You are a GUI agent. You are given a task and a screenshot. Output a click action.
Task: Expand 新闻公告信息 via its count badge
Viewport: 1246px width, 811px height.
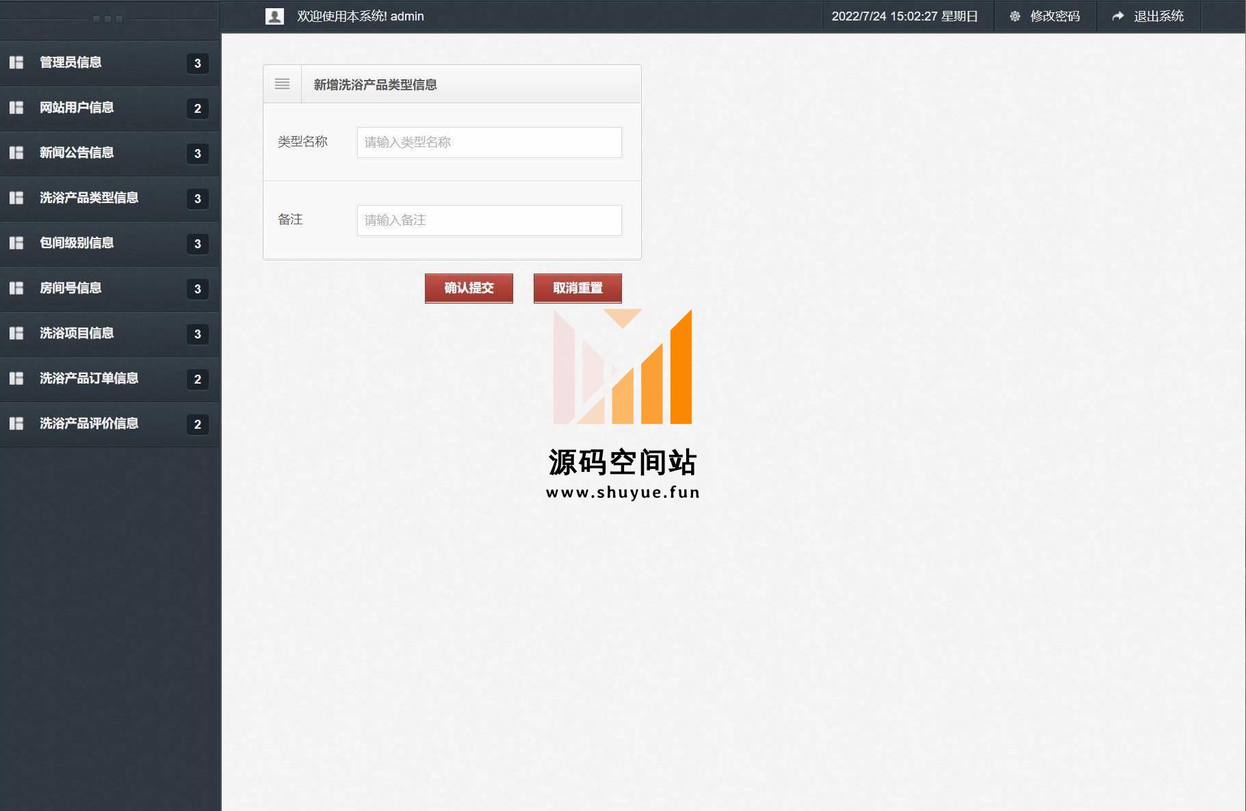coord(198,154)
